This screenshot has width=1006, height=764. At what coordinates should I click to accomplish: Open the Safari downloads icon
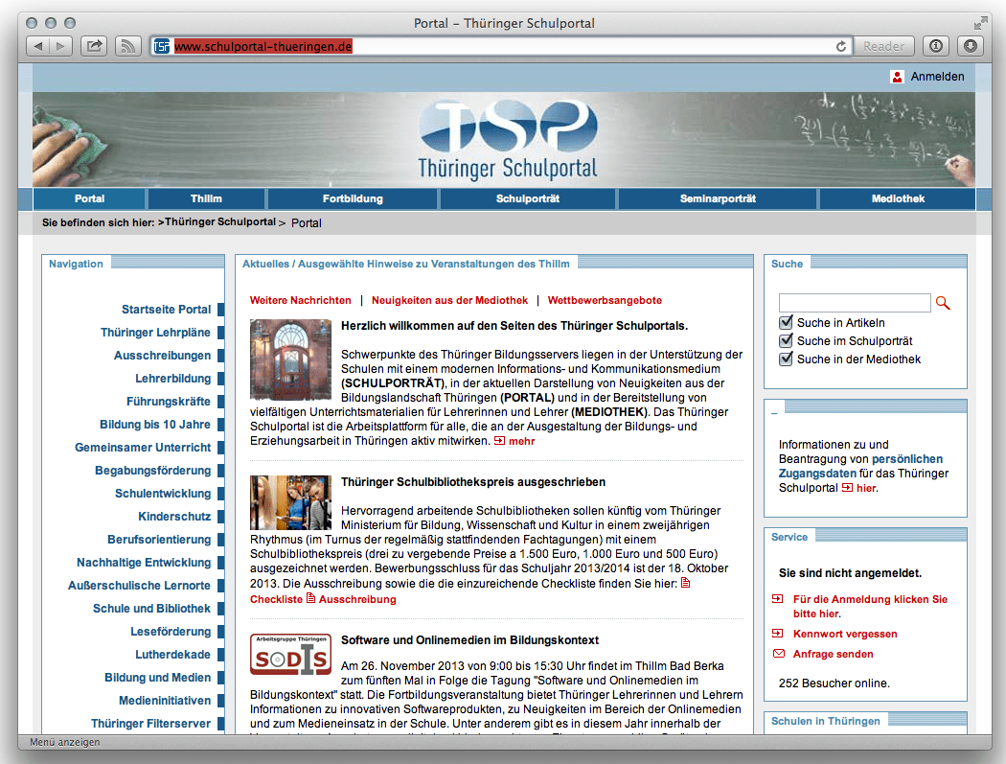[971, 45]
